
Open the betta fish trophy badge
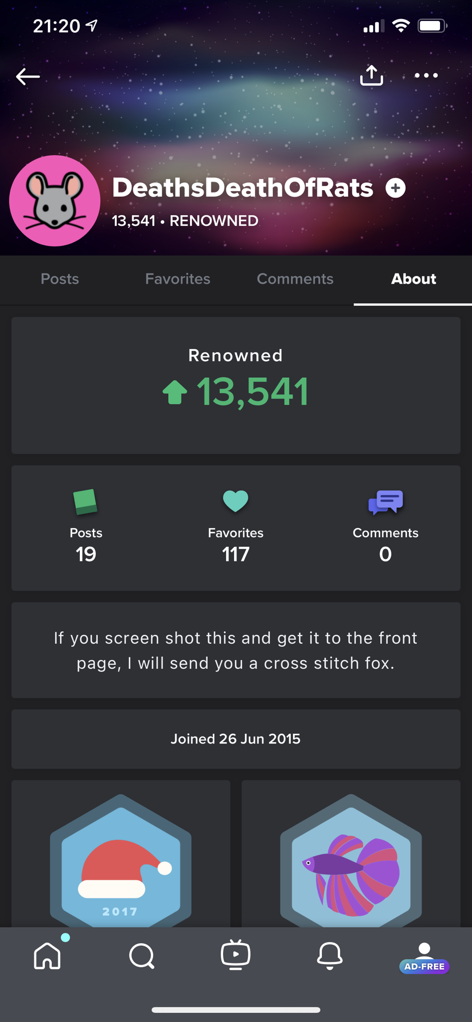coord(351,861)
